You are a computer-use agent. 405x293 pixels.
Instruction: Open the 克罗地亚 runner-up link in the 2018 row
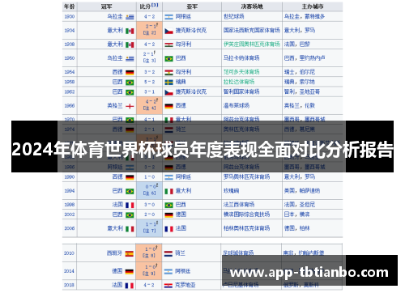(x=185, y=285)
